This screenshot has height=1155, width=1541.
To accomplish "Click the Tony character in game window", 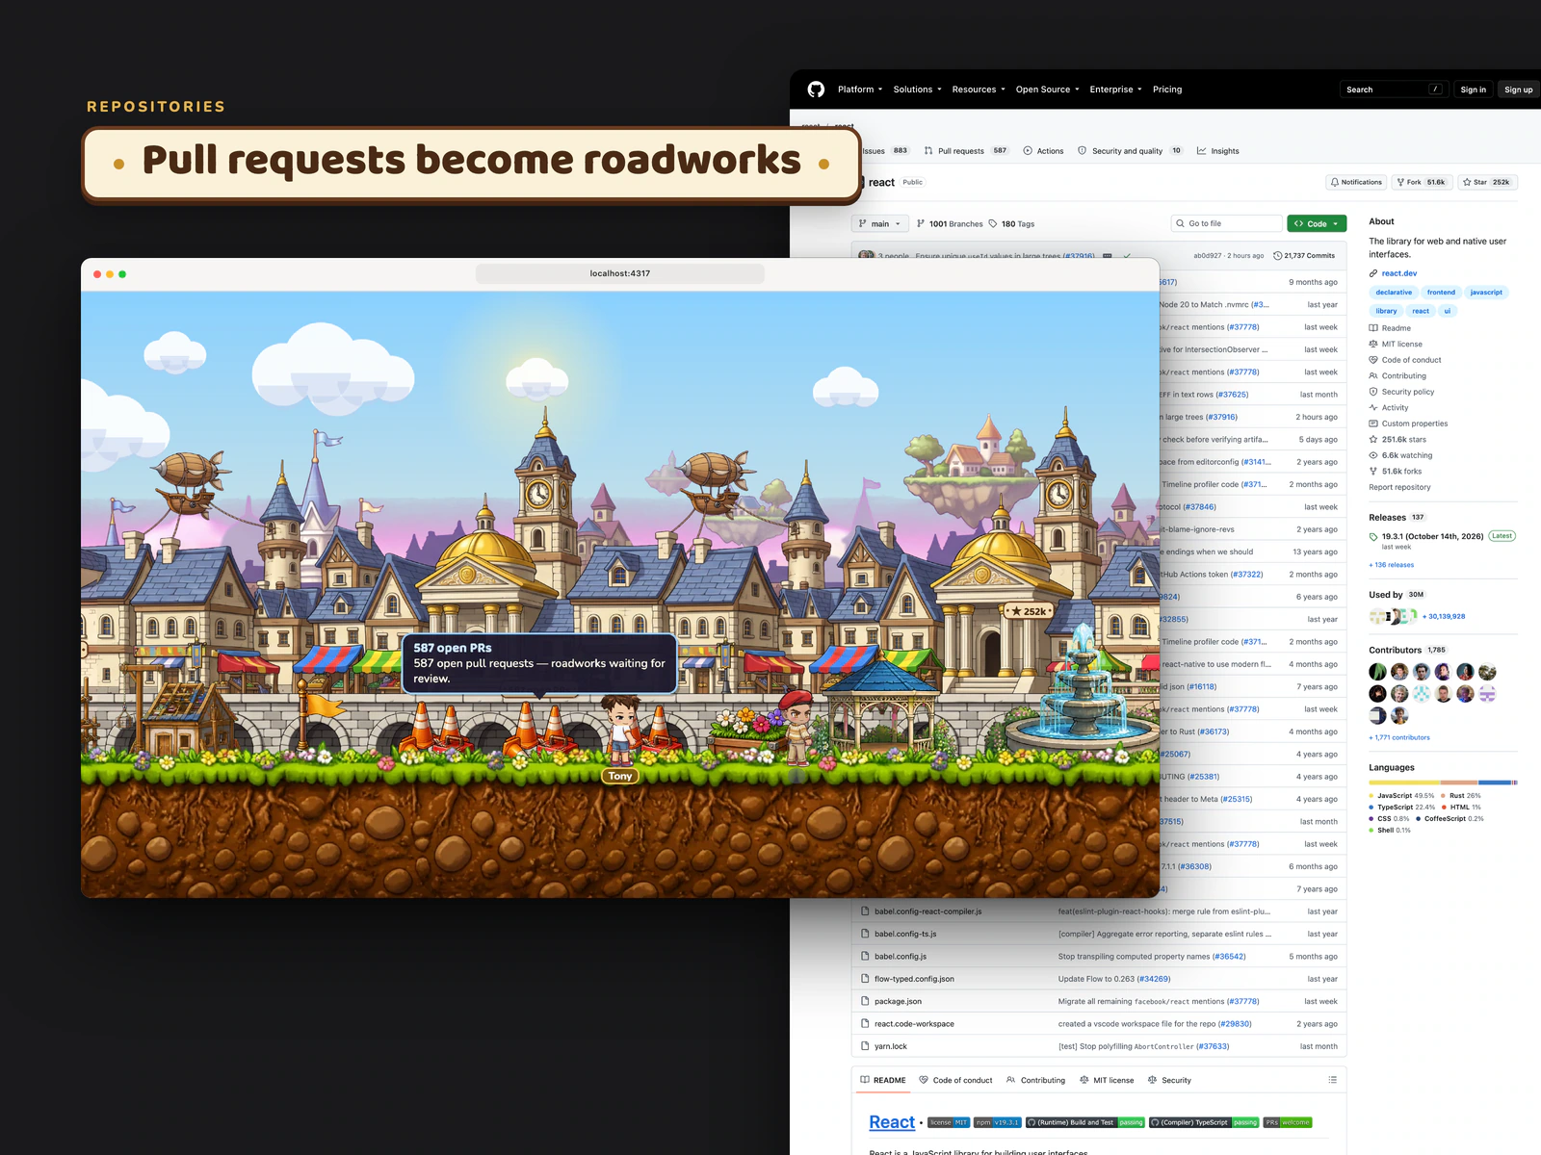I will pos(620,731).
